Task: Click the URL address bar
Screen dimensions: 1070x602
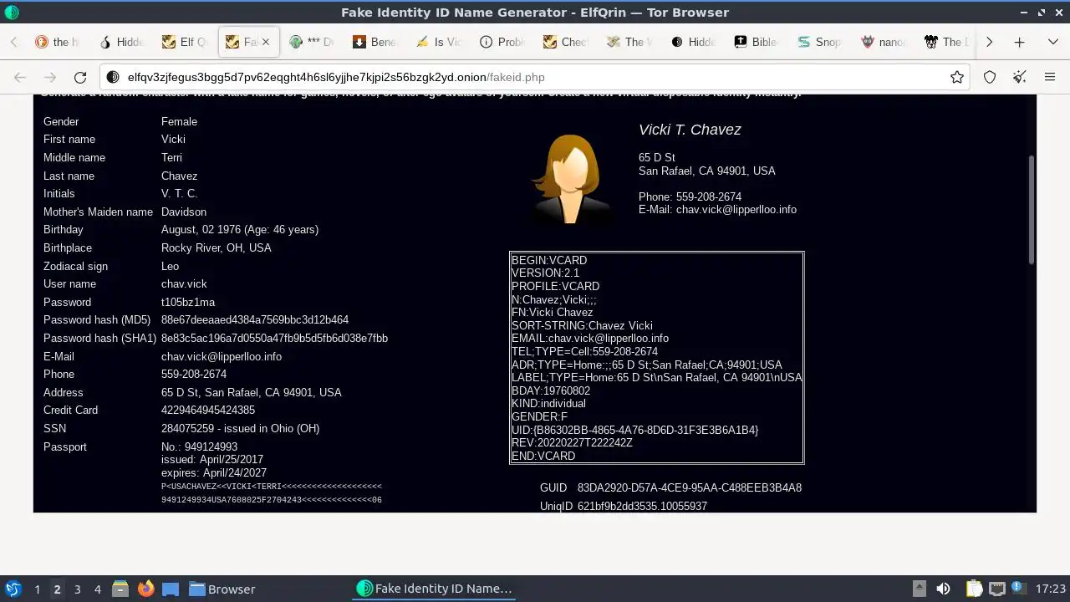Action: 535,77
